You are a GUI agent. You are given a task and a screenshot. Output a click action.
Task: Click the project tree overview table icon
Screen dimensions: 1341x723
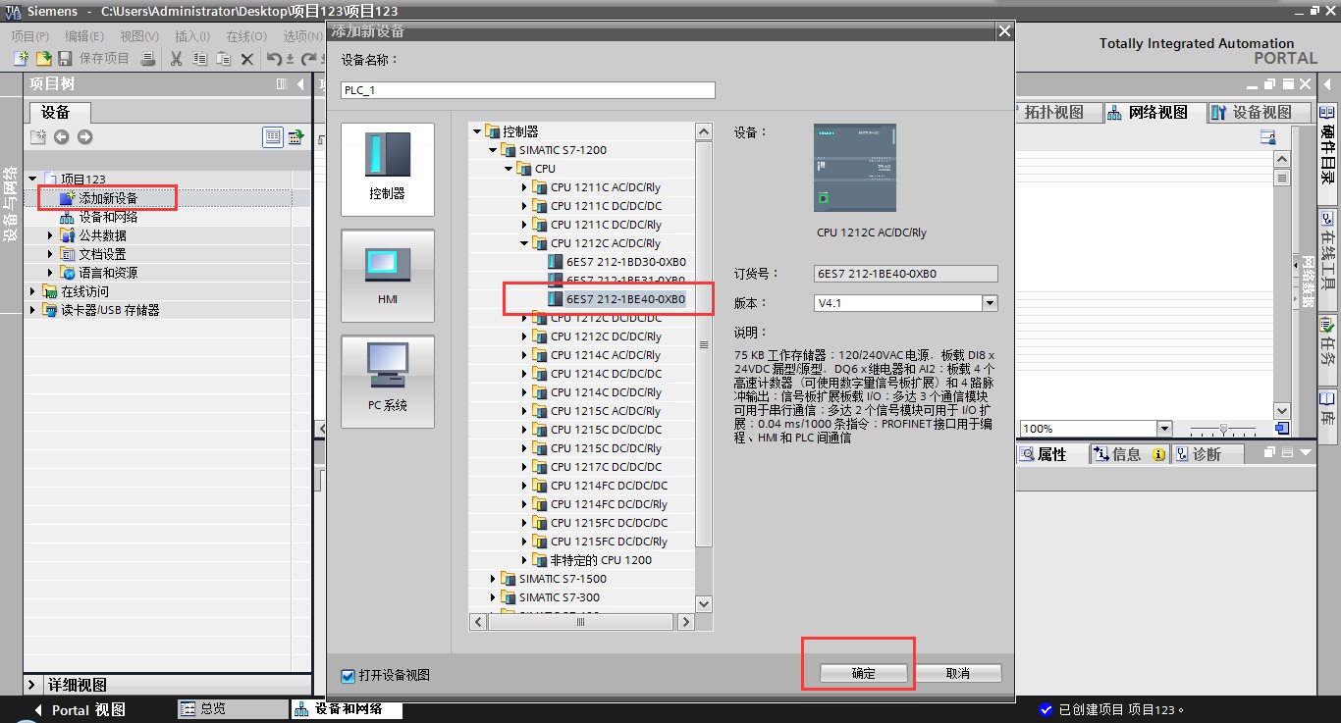295,137
